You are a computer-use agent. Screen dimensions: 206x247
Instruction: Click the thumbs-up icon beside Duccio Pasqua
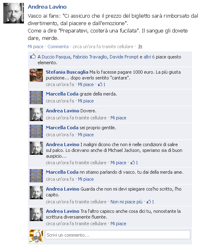coord(33,56)
